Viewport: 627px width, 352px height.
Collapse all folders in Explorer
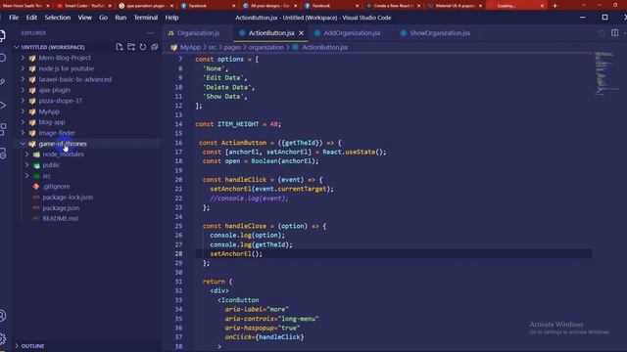tap(155, 47)
